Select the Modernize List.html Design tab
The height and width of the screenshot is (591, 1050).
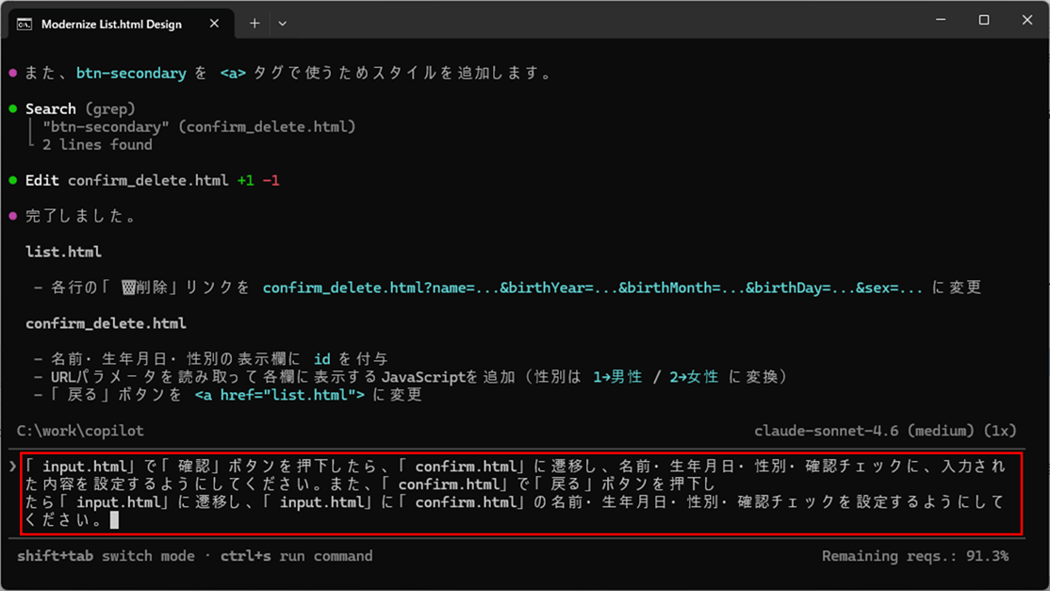(111, 24)
